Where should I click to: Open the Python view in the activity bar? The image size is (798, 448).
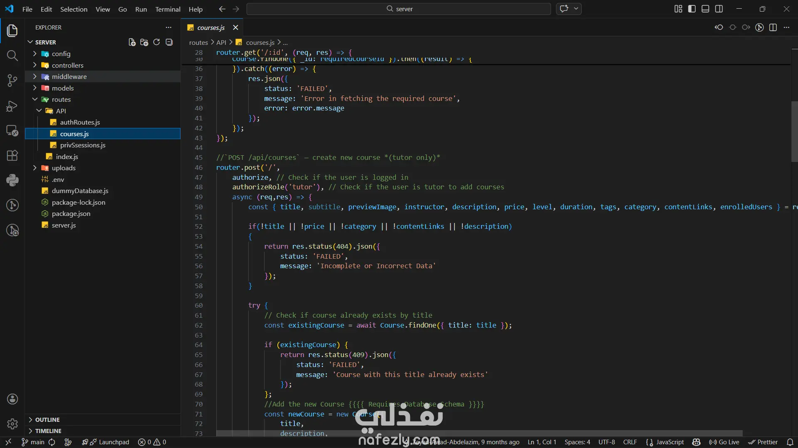12,180
